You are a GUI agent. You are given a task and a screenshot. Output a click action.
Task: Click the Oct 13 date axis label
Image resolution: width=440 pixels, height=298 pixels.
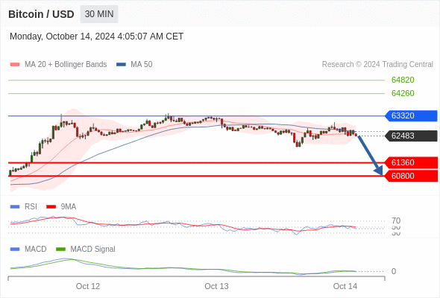(216, 286)
